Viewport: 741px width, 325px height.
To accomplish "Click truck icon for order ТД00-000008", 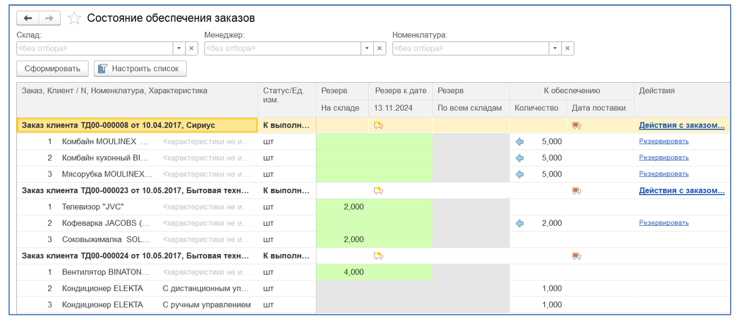I will click(576, 125).
